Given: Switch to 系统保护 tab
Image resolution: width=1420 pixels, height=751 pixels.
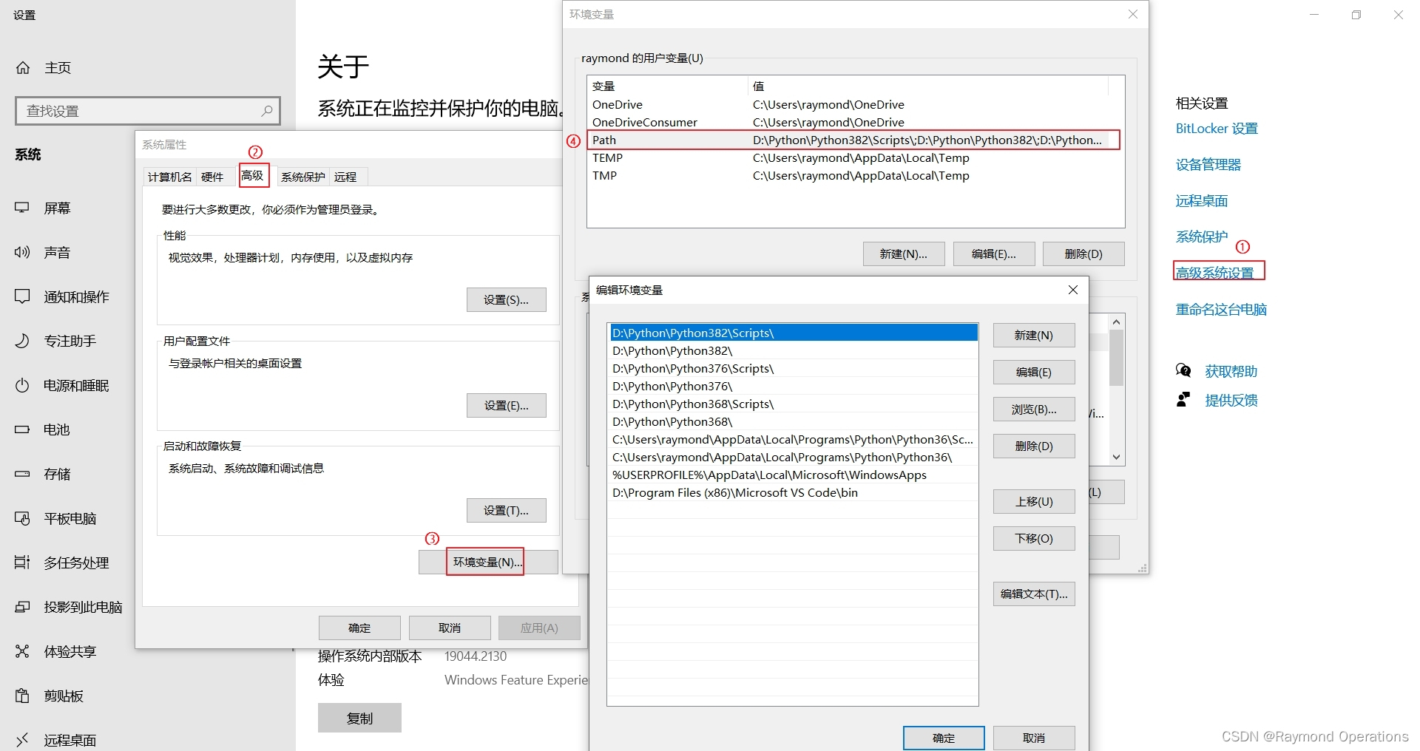Looking at the screenshot, I should tap(303, 177).
